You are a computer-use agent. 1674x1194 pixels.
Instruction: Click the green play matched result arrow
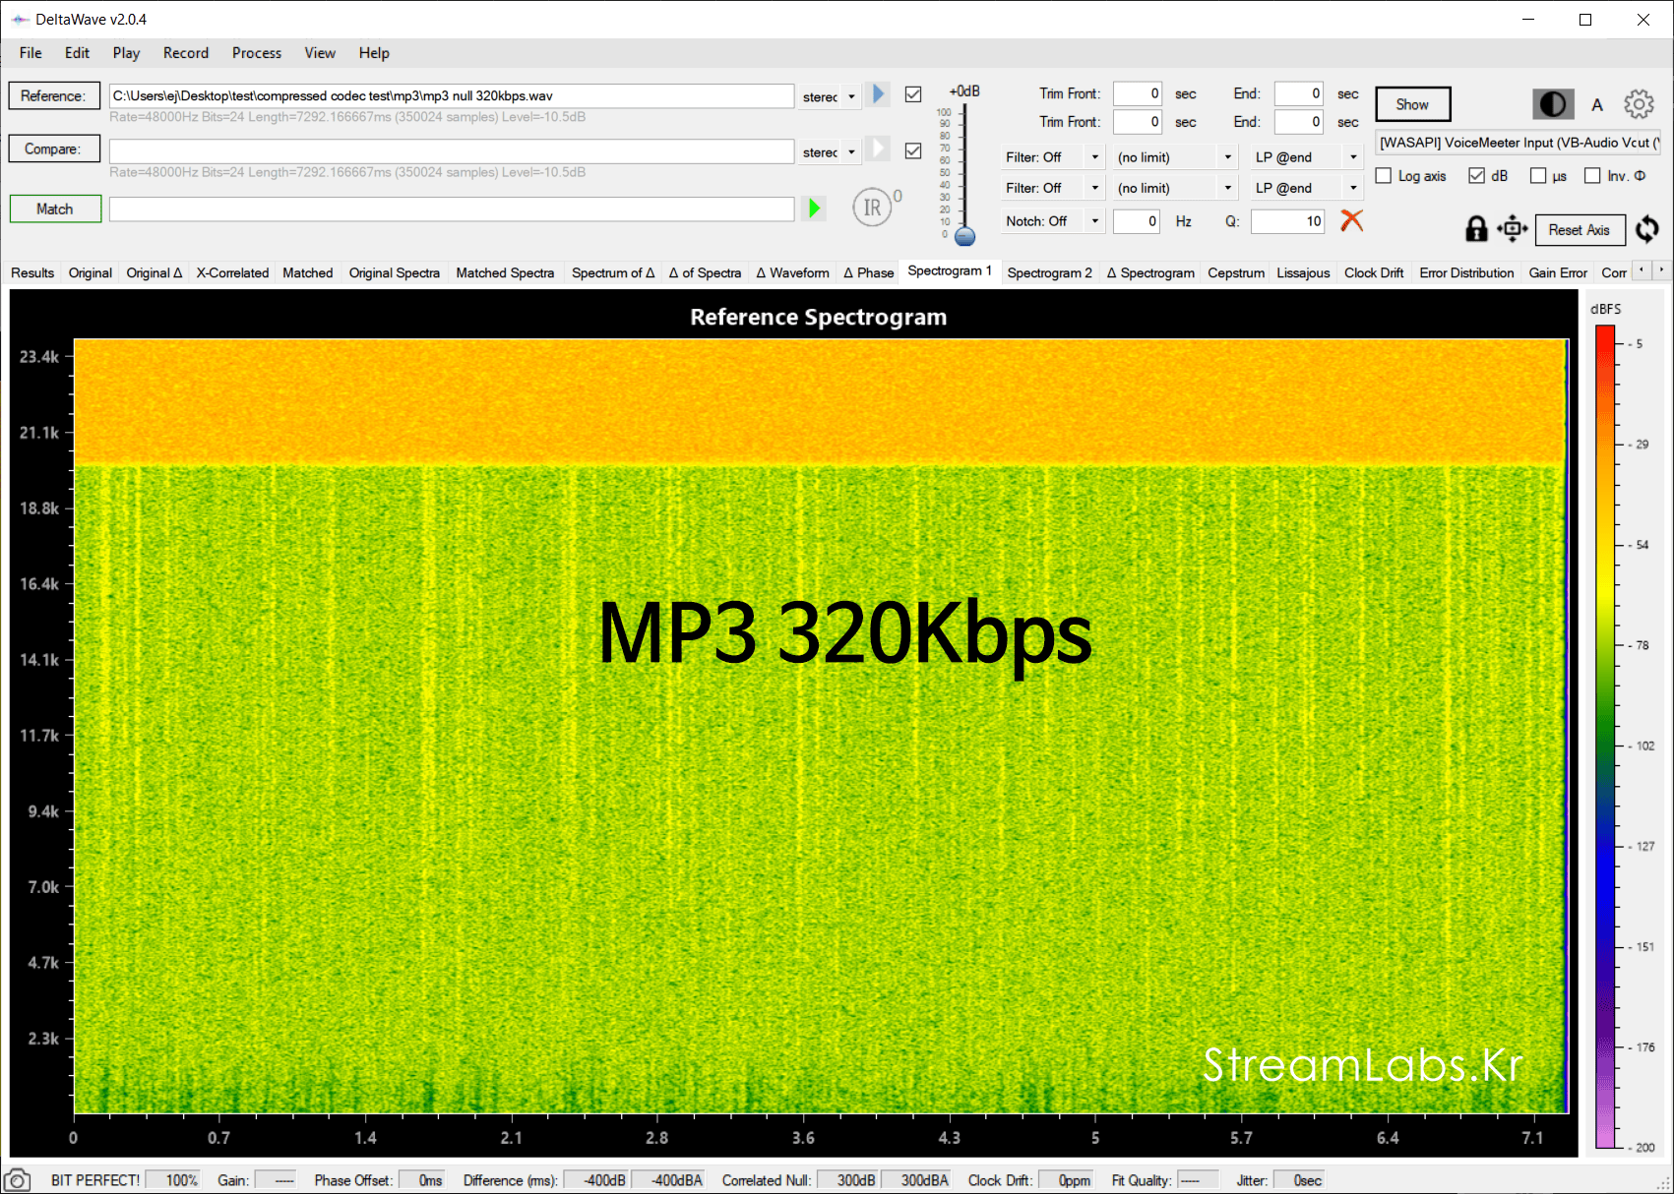814,209
